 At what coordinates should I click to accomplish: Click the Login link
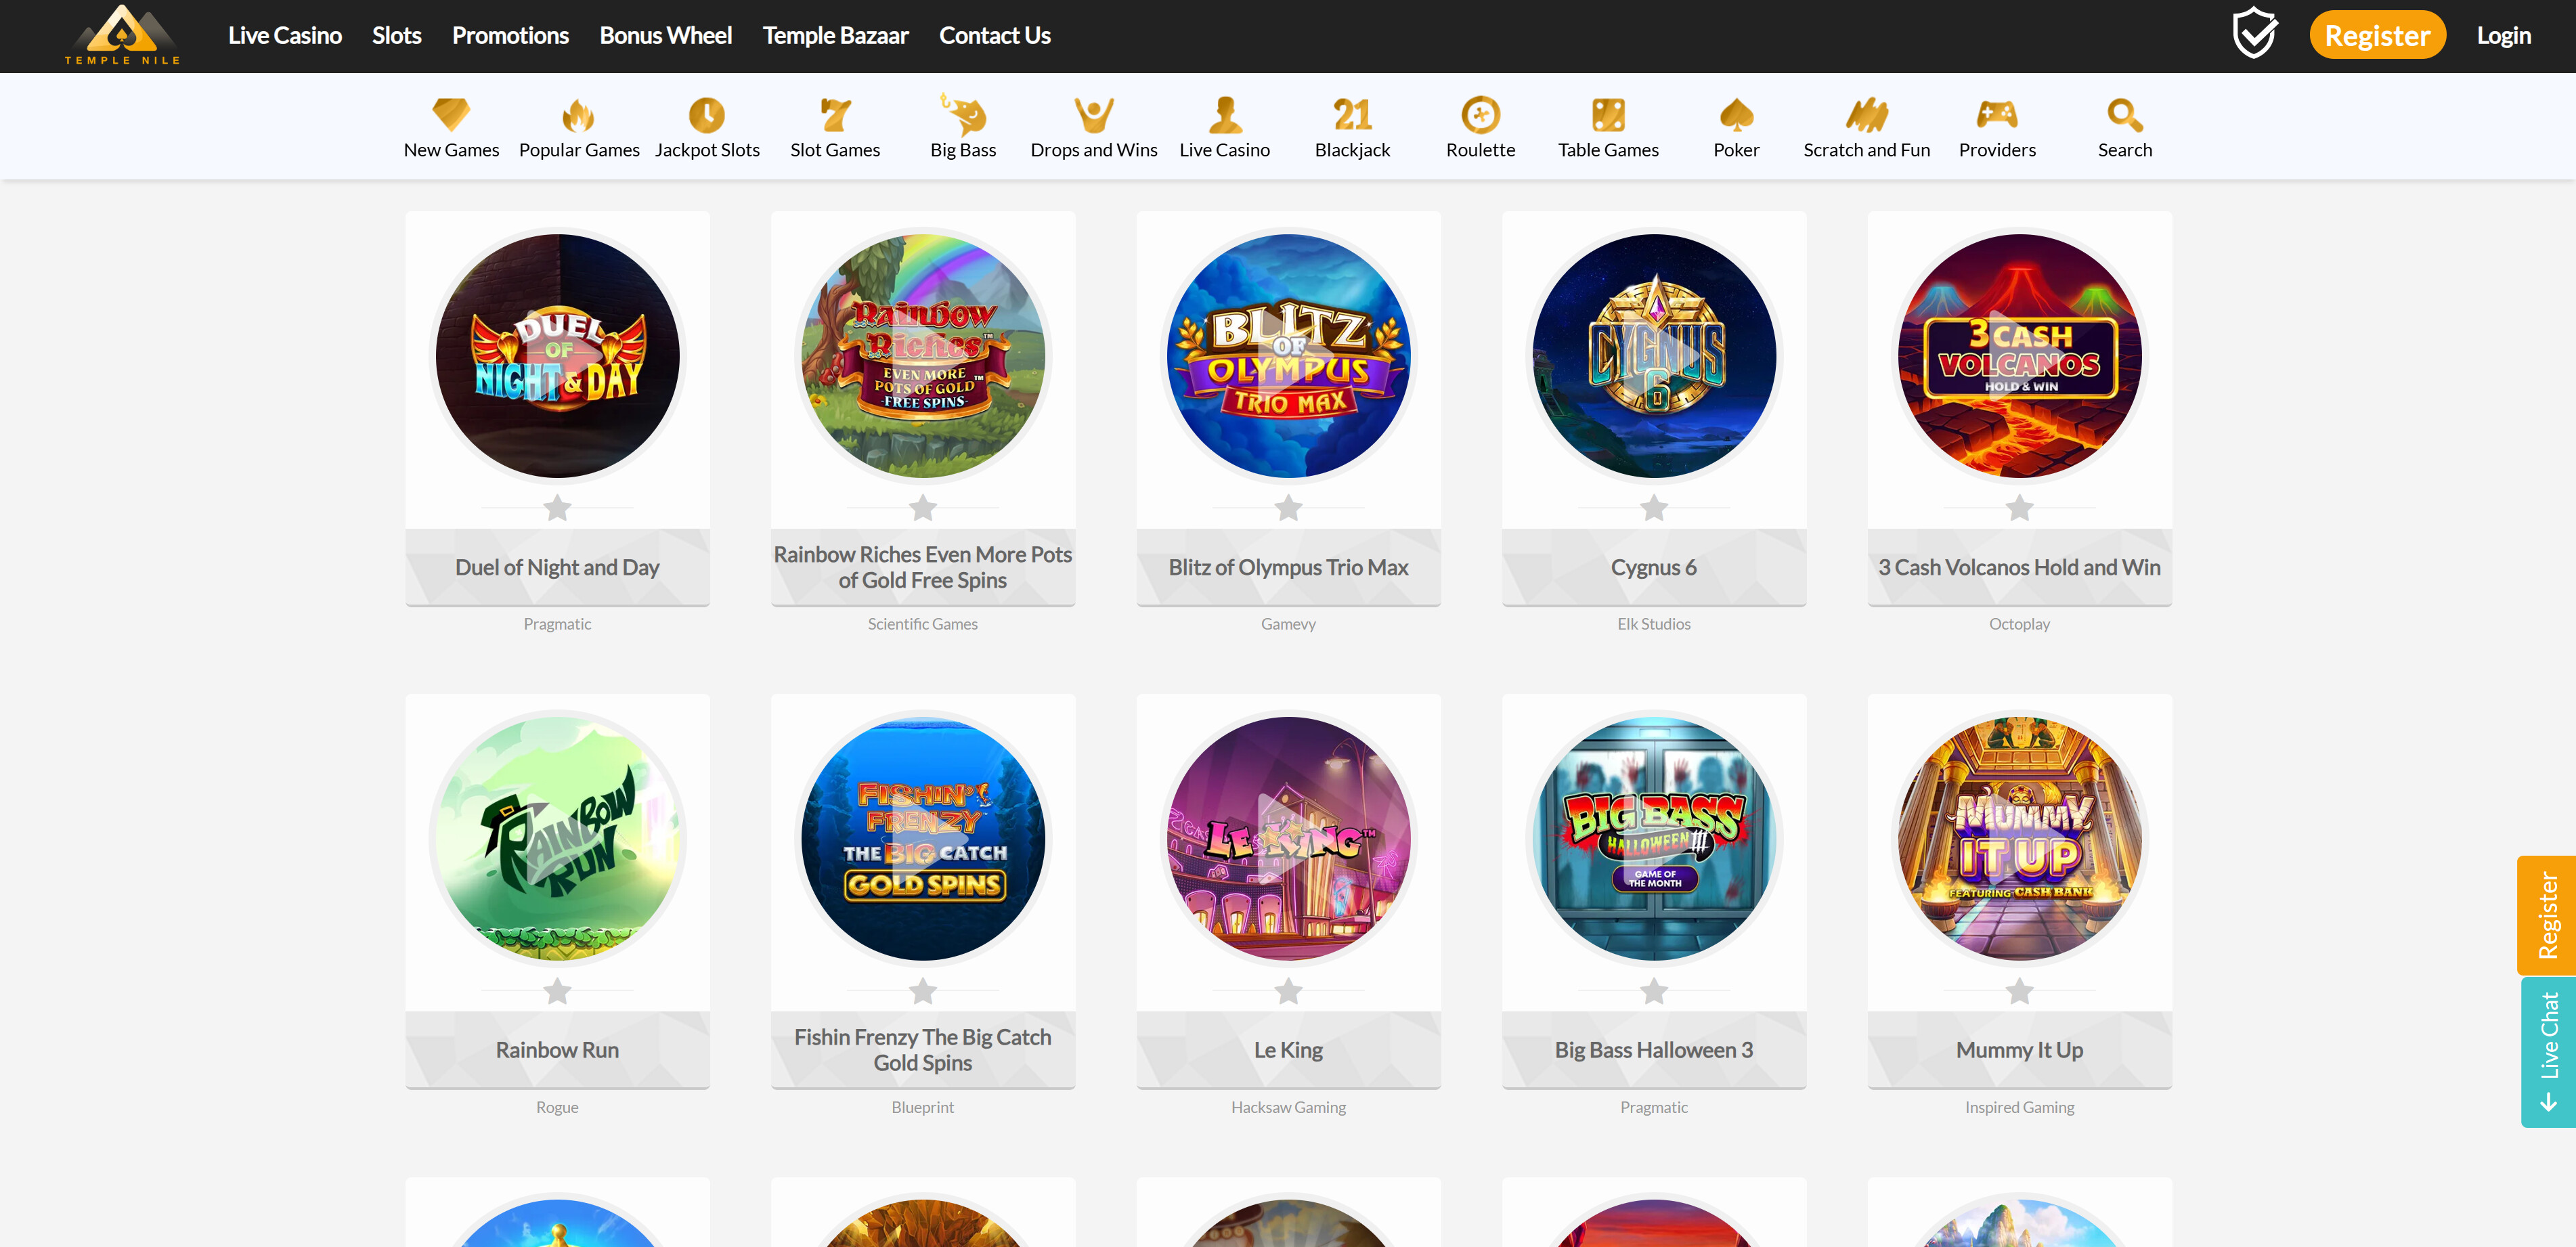[x=2503, y=36]
